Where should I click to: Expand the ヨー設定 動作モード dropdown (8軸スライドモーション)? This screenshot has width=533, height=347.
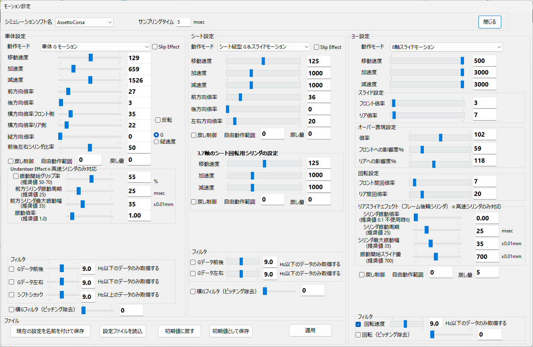pyautogui.click(x=446, y=47)
